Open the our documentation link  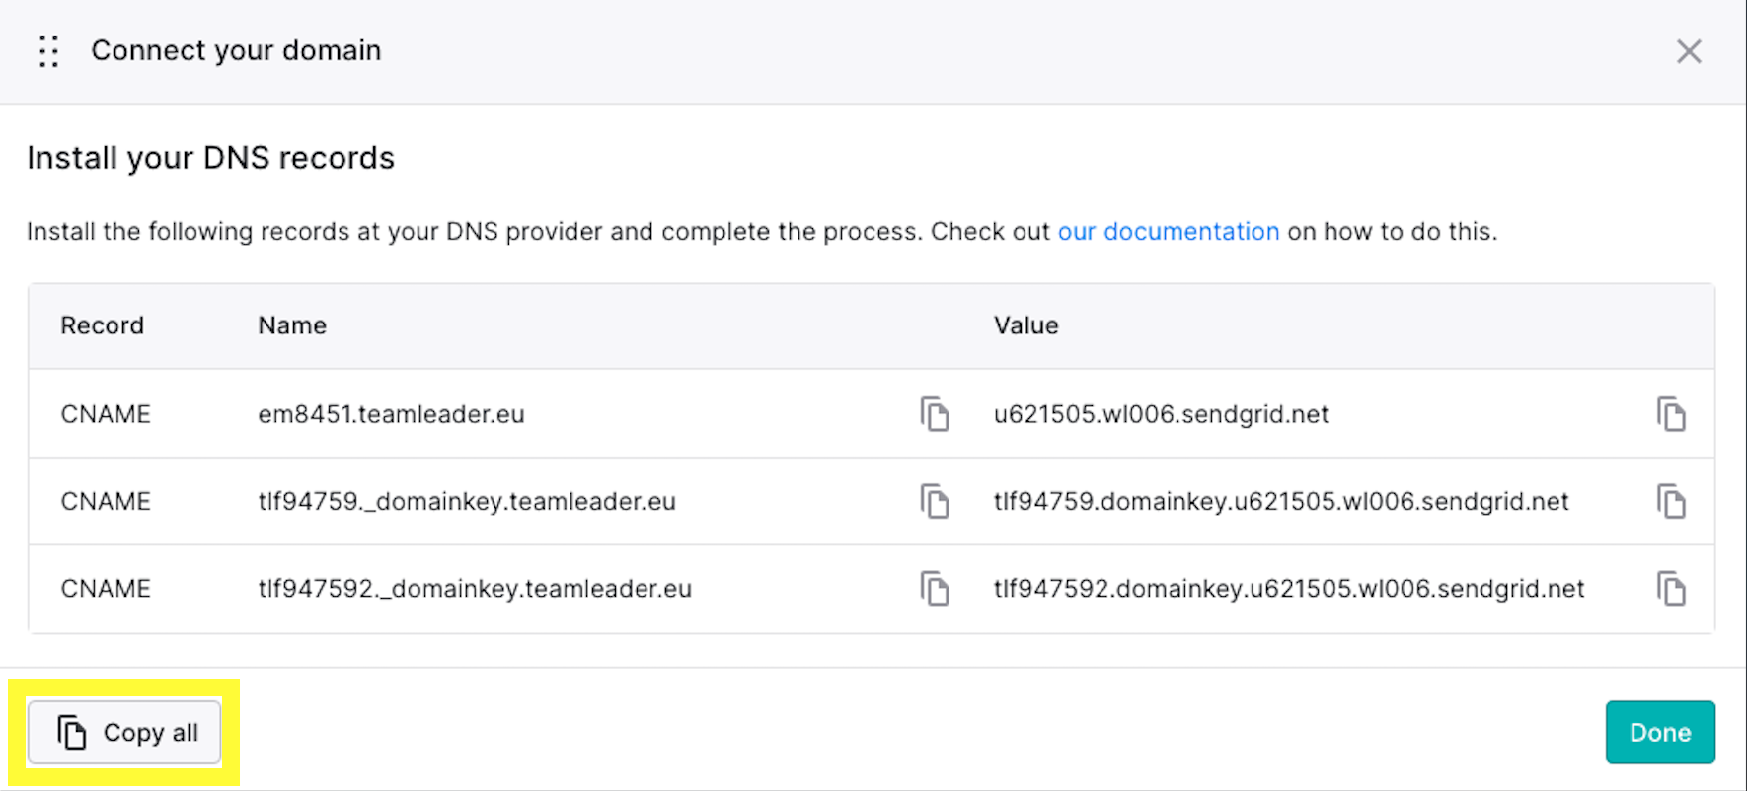(1169, 232)
